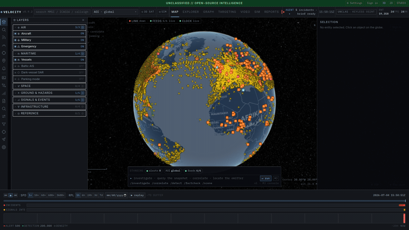This screenshot has height=230, width=409.
Task: Open the bar-chart statistics sidebar icon
Action: pyautogui.click(x=4, y=93)
